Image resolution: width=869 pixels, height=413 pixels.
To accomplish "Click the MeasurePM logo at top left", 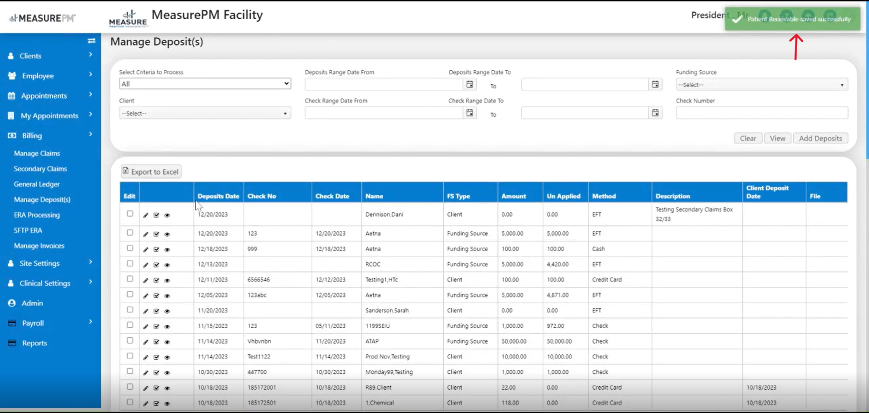I will [42, 18].
